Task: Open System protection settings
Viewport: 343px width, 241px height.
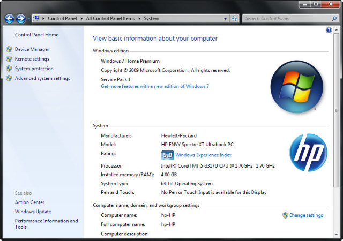Action: (x=34, y=69)
